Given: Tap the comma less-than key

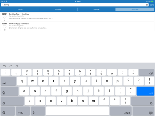Looking at the screenshot, I should (x=104, y=101).
